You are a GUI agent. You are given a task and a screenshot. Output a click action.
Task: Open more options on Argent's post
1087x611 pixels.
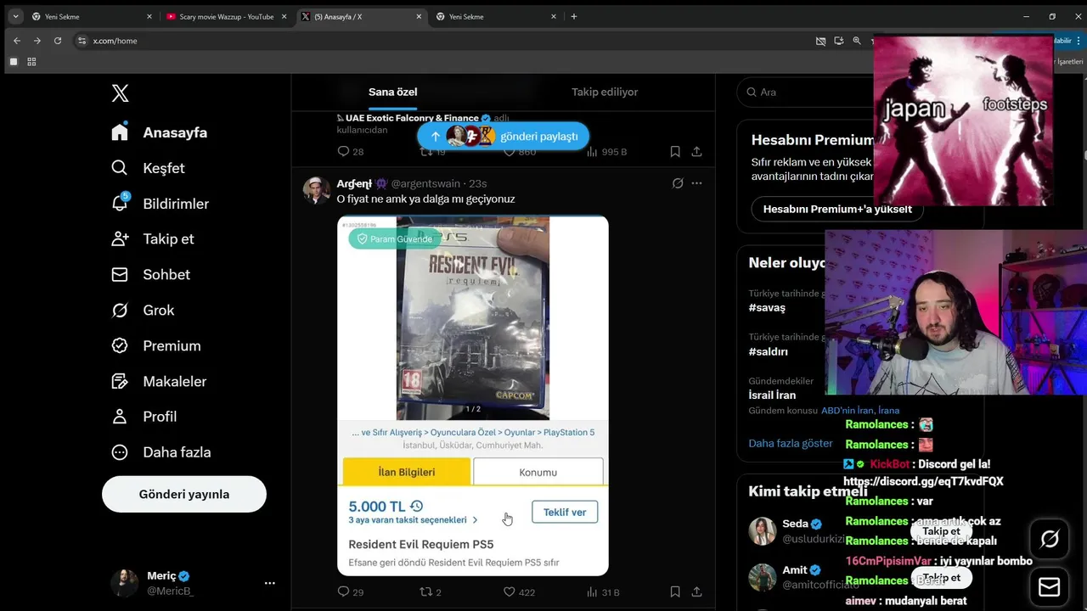[x=696, y=183]
